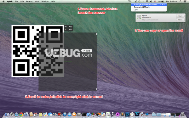Open the View menu in menu bar
The height and width of the screenshot is (118, 189).
[37, 2]
